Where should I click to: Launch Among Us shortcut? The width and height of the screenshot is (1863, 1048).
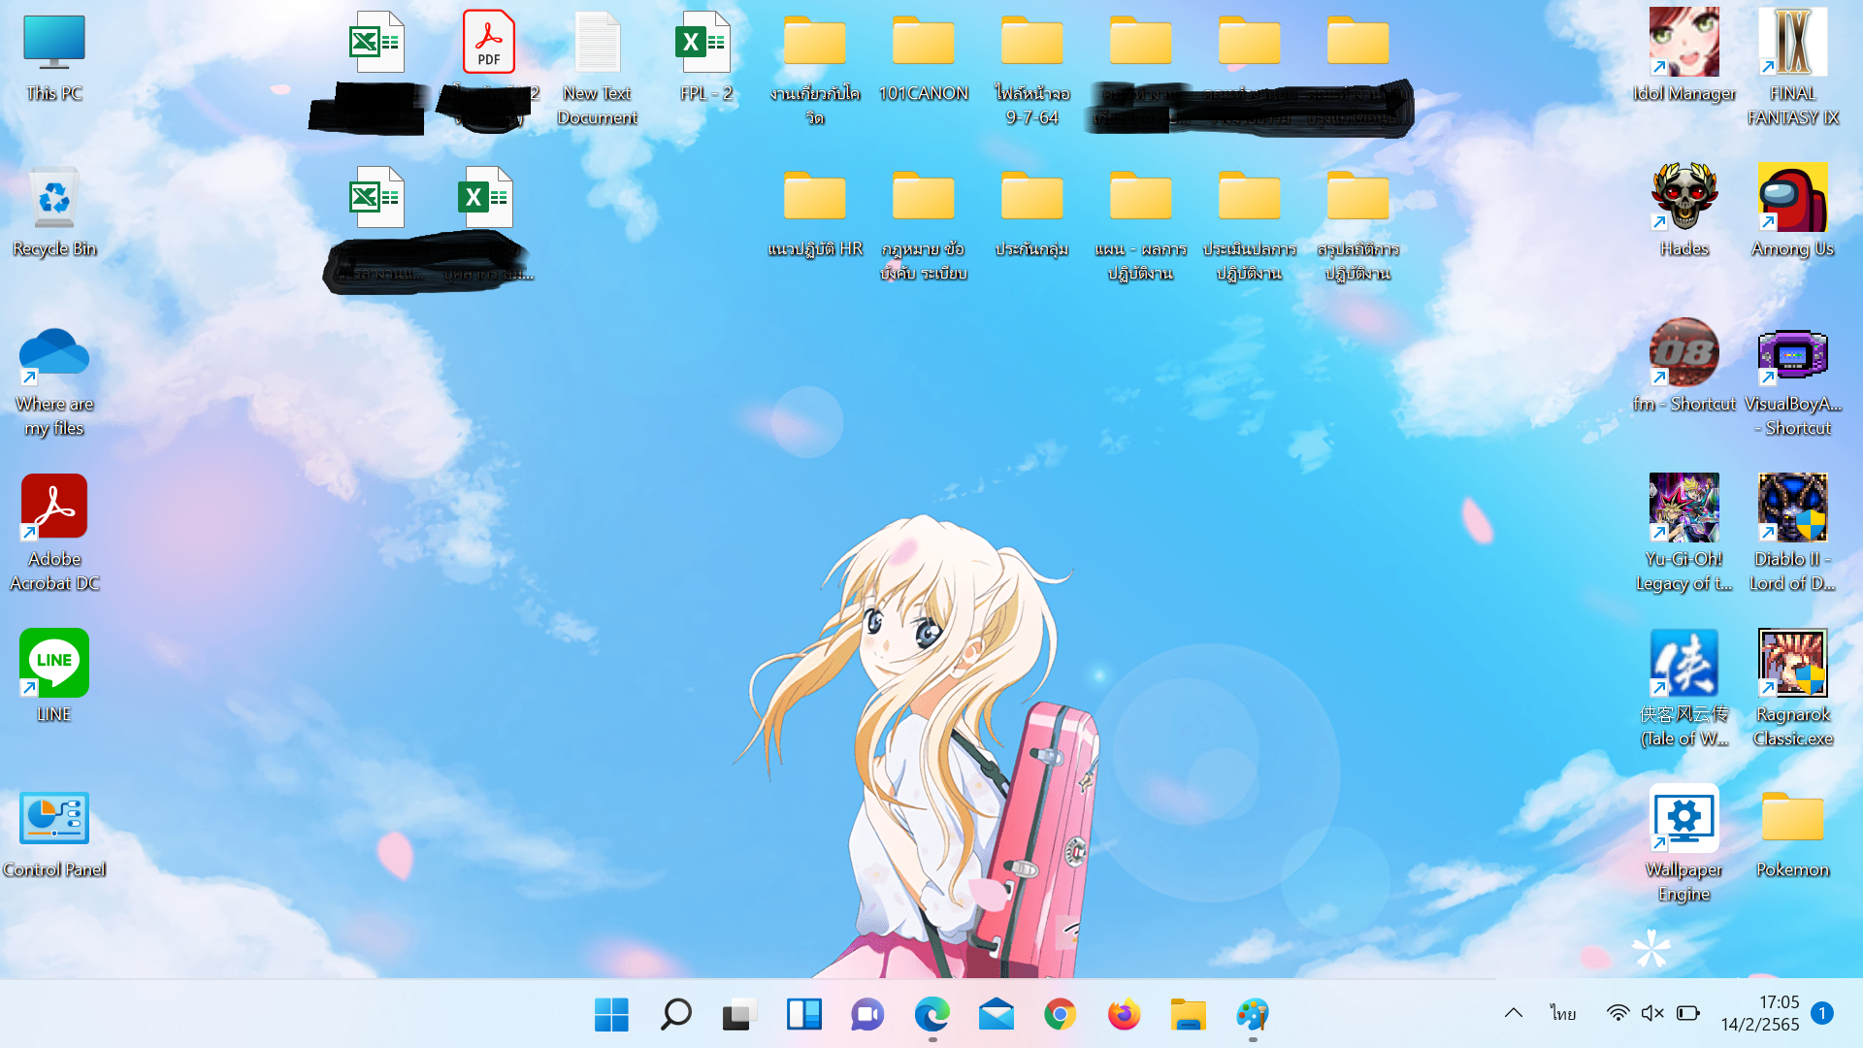click(1792, 212)
